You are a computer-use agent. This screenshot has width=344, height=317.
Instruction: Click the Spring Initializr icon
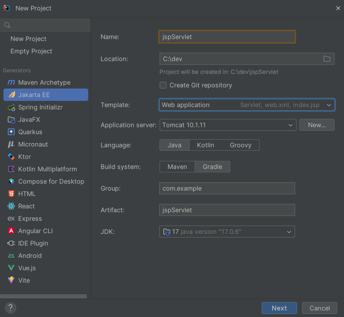click(x=11, y=107)
